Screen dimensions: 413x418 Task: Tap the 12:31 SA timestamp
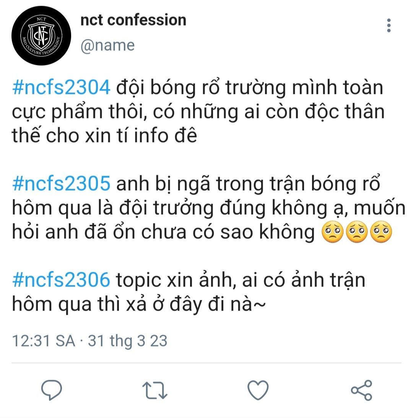[x=44, y=341]
